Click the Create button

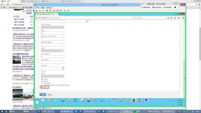click(x=42, y=94)
